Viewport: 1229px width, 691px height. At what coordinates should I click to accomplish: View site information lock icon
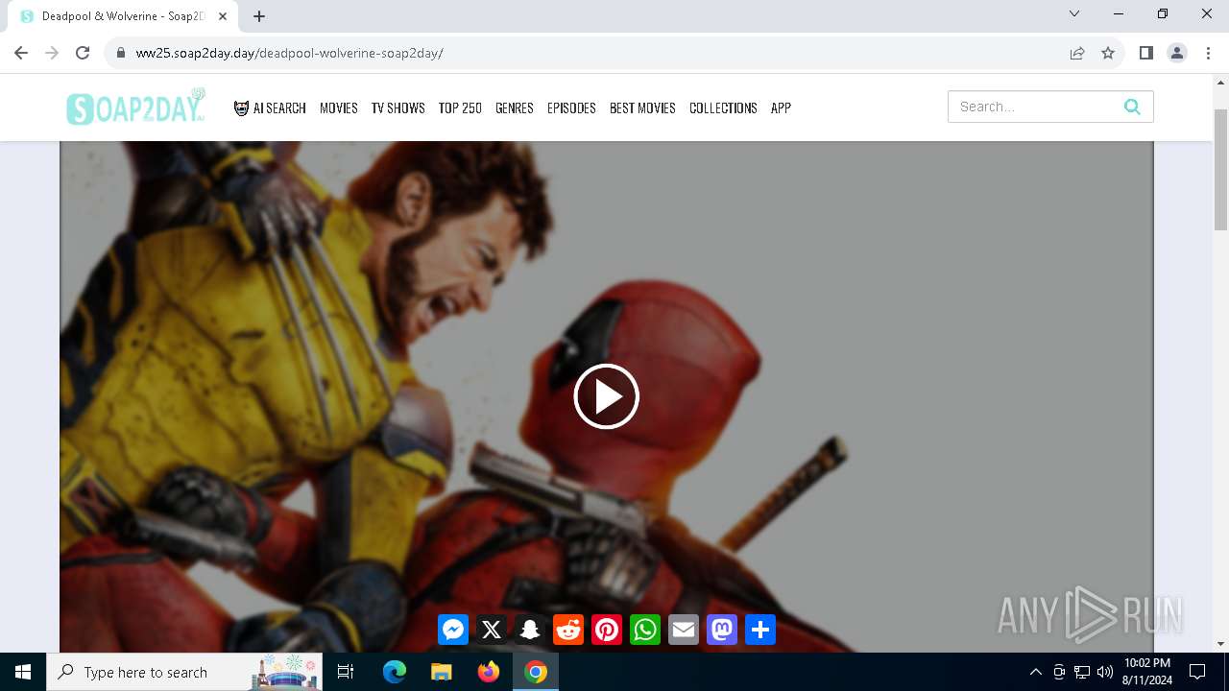pos(120,53)
